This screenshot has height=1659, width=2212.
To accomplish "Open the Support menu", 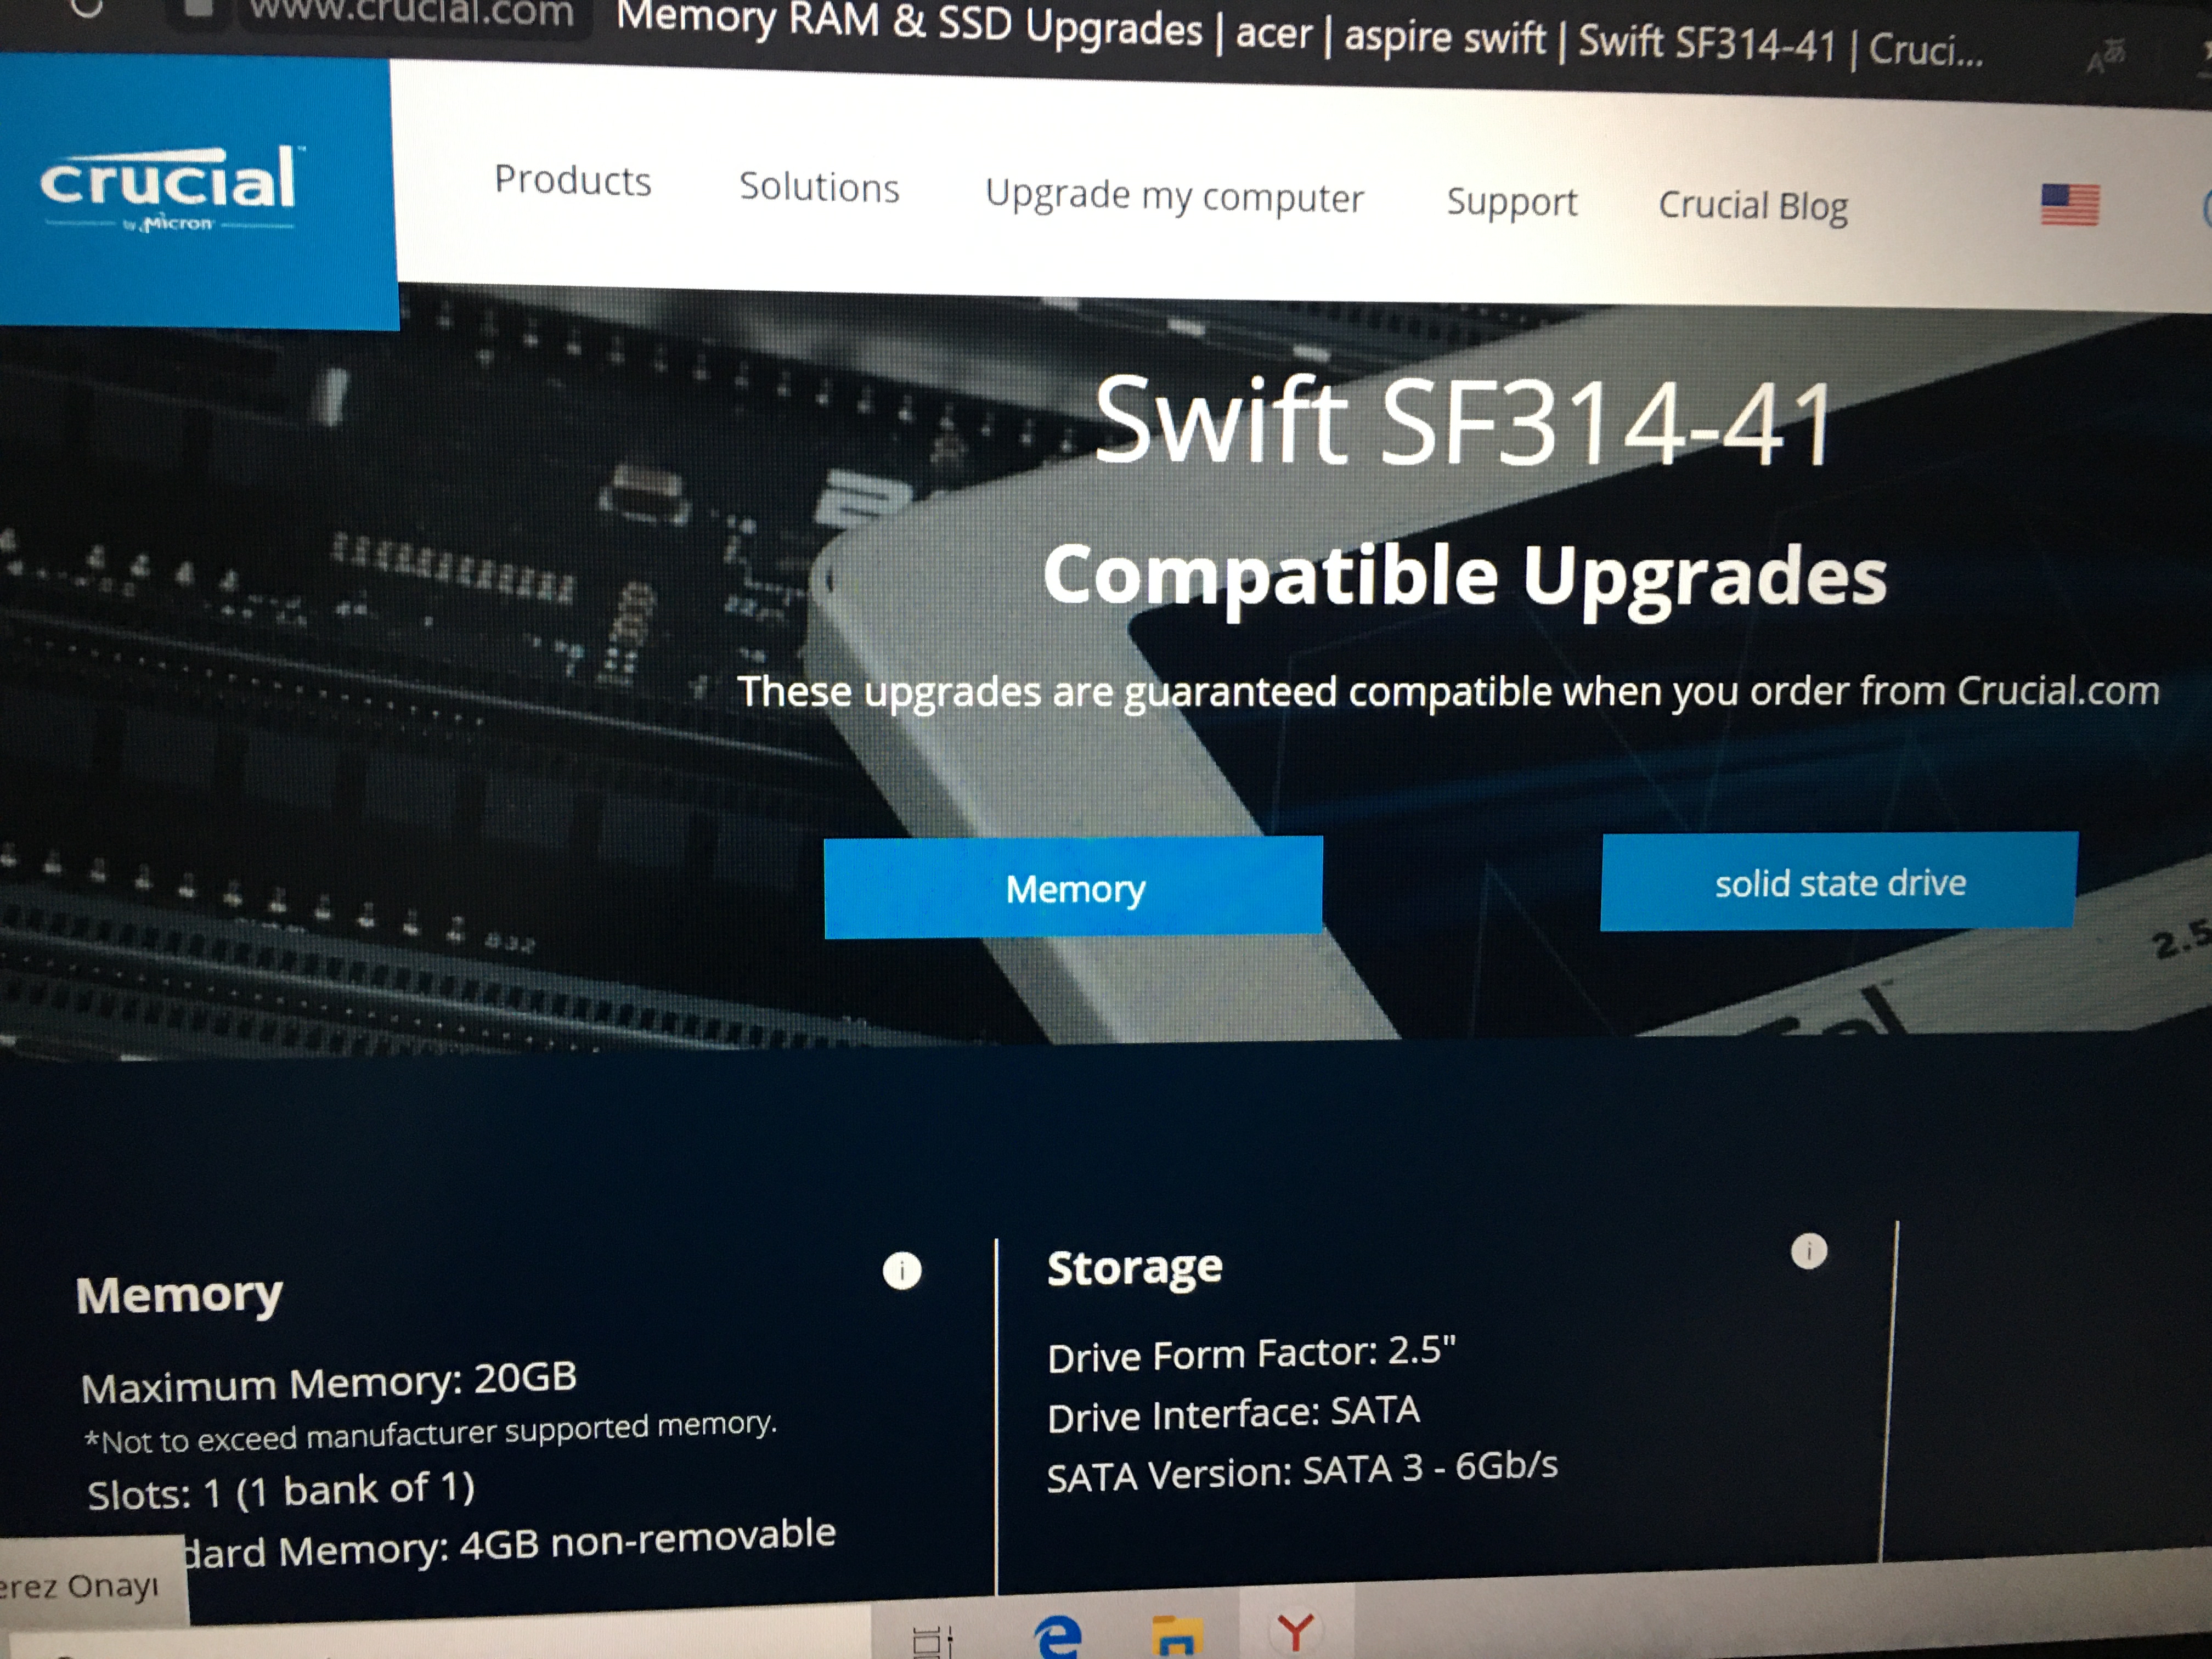I will click(1512, 202).
